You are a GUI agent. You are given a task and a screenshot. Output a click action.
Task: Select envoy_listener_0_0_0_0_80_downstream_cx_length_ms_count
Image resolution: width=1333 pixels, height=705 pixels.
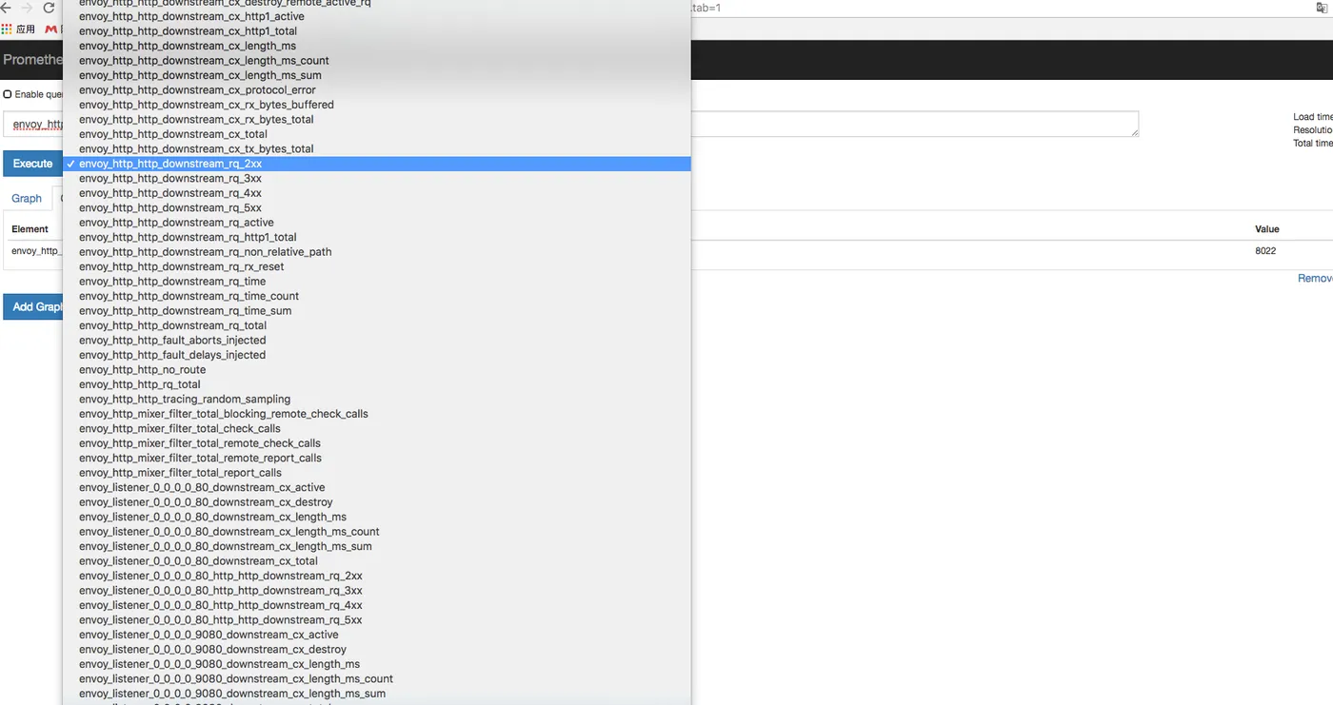[377, 532]
